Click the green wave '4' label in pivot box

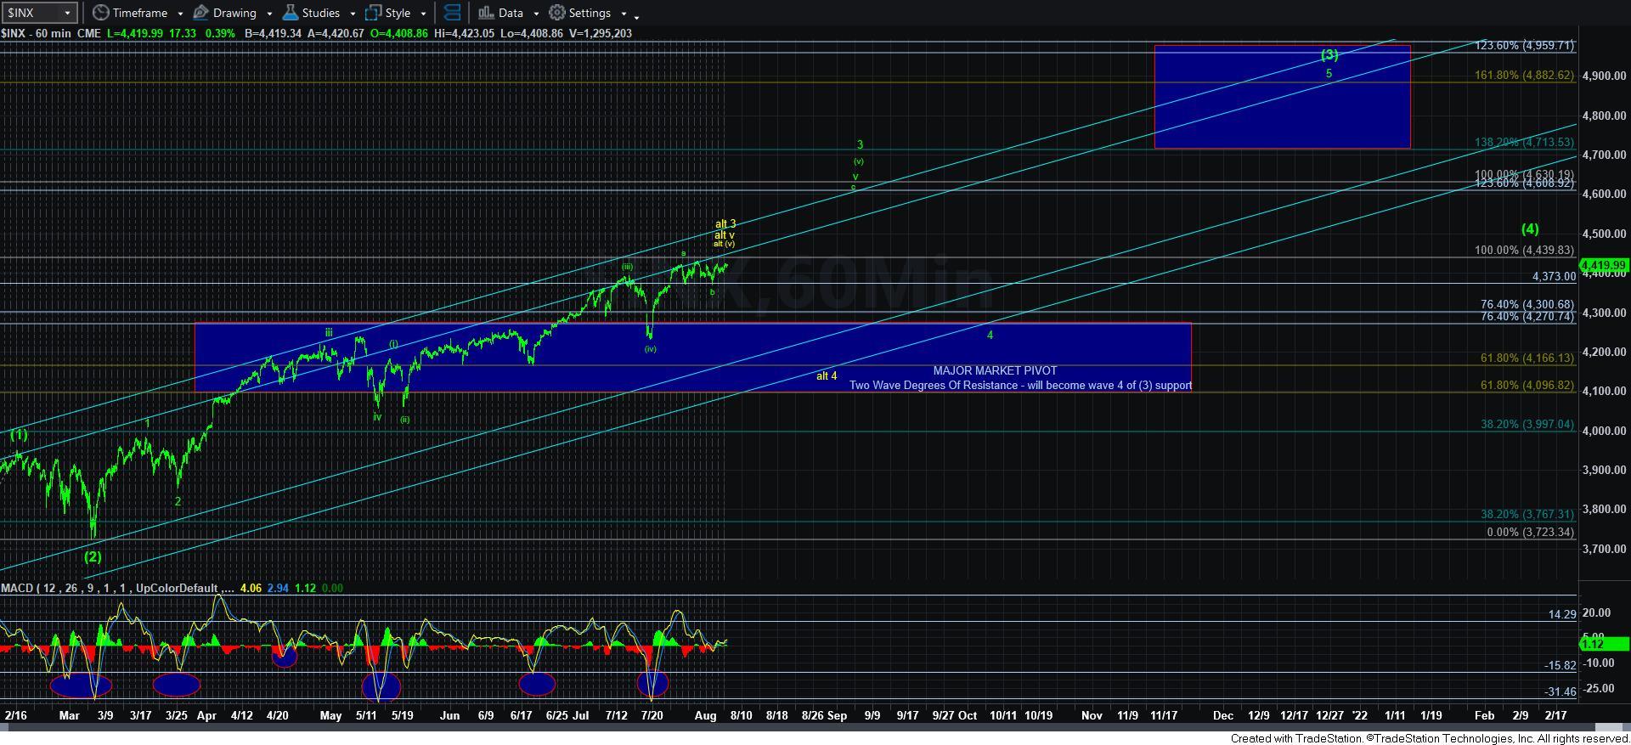[x=990, y=335]
